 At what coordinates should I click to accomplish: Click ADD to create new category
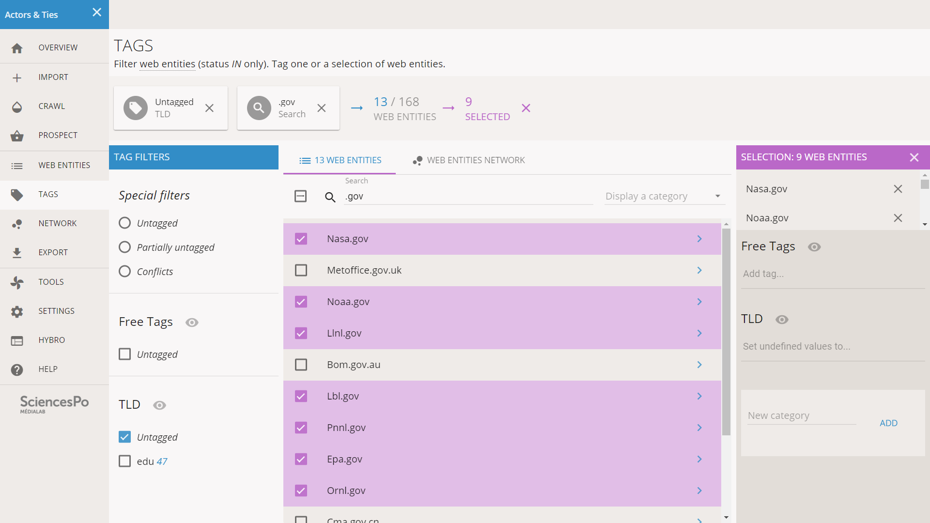(888, 423)
